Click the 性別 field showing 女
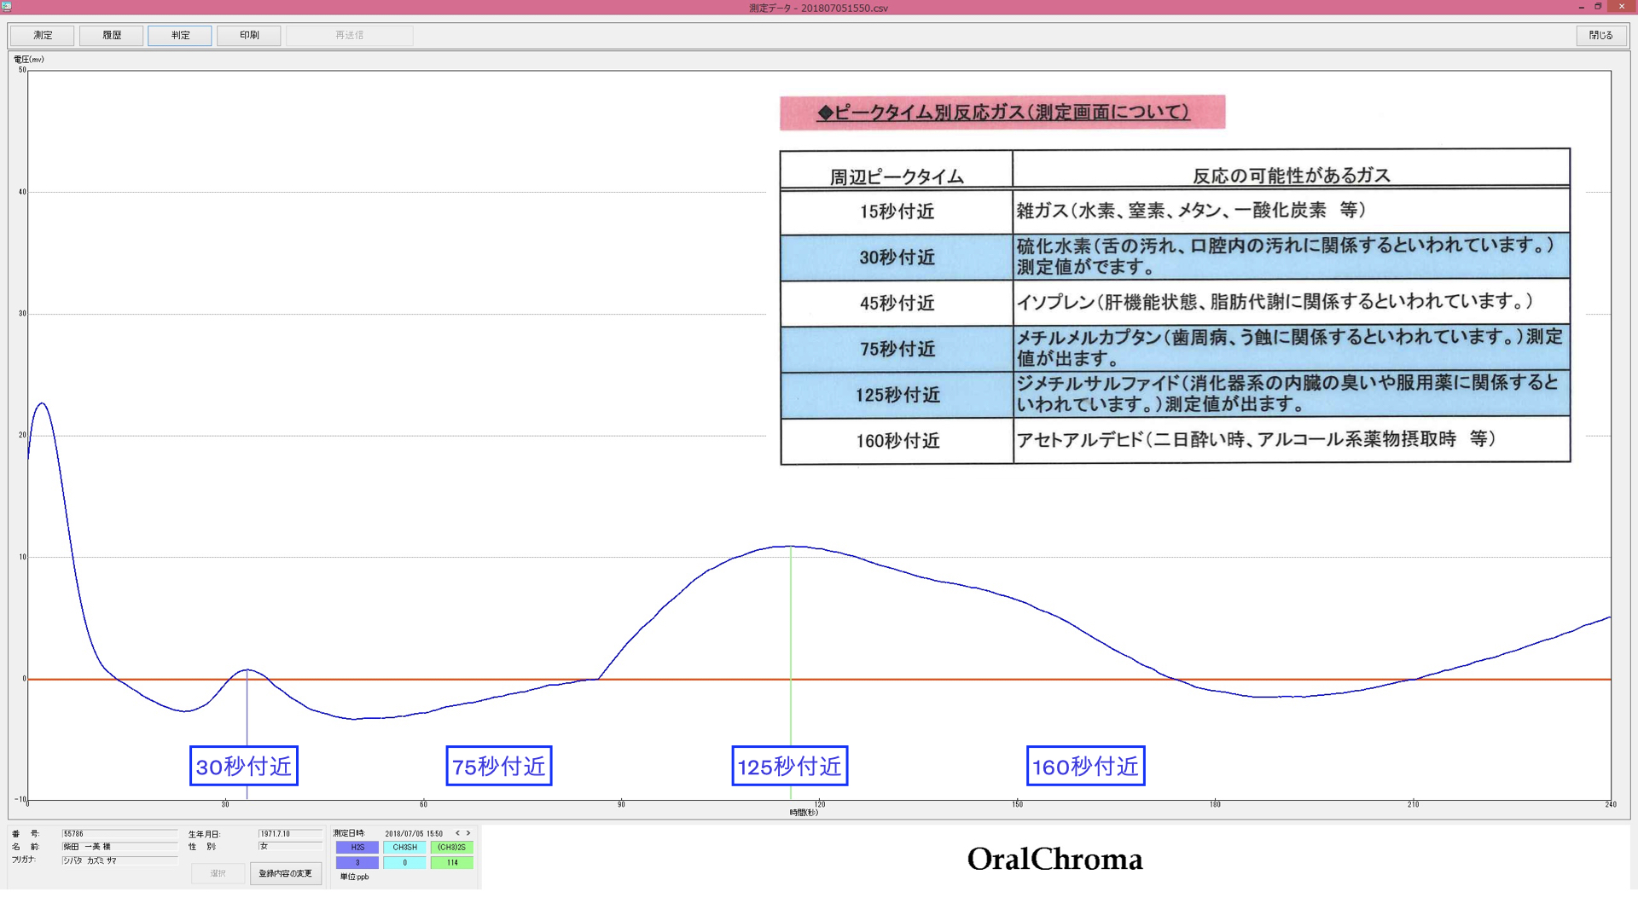 pos(291,846)
